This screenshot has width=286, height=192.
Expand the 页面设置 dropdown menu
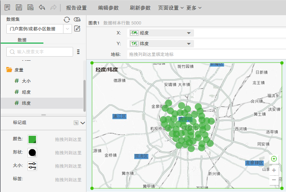171,8
